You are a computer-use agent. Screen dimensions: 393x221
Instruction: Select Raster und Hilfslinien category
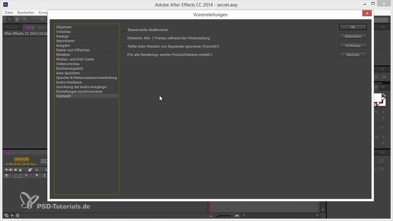pyautogui.click(x=87, y=50)
